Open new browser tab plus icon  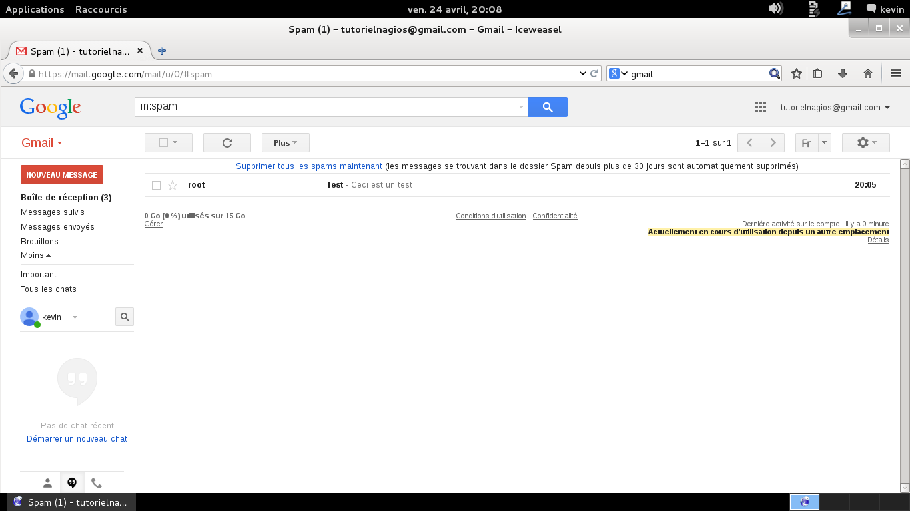click(161, 51)
